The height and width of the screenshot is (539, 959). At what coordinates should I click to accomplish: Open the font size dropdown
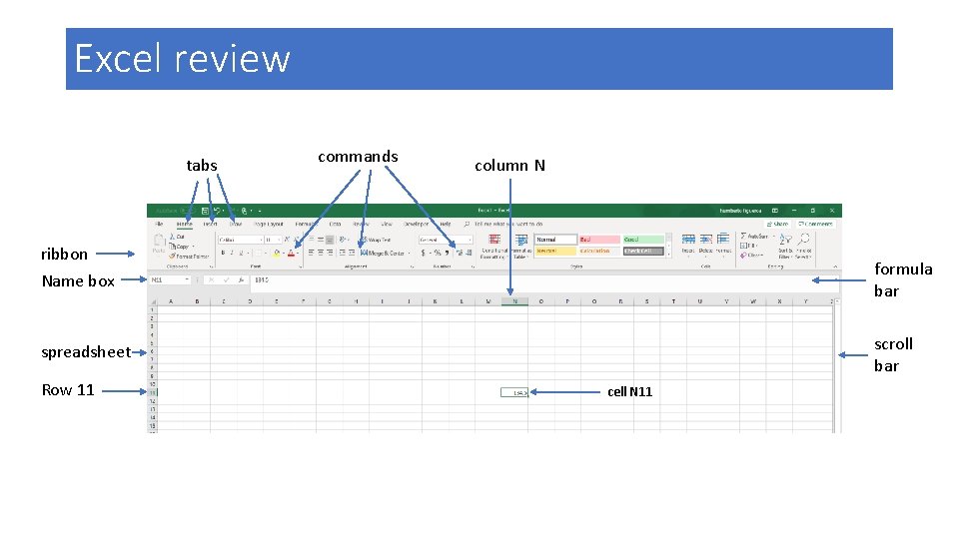[279, 241]
